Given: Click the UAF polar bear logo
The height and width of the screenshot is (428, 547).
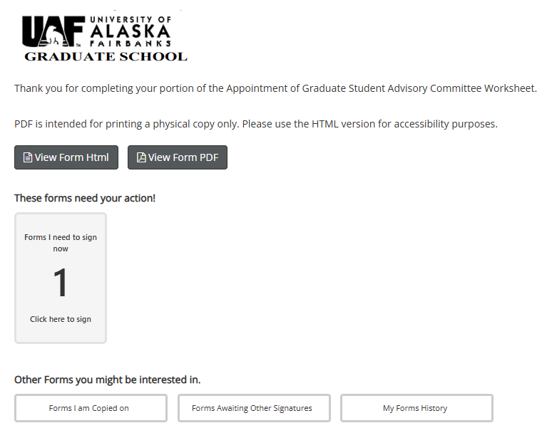Looking at the screenshot, I should coord(53,31).
